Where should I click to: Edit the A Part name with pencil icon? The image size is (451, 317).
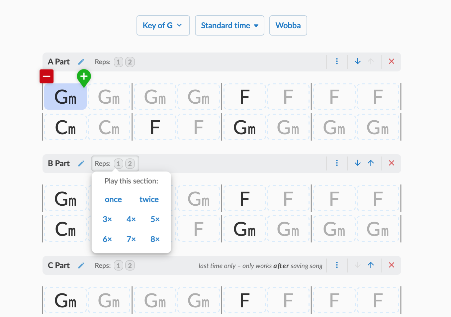click(x=81, y=62)
